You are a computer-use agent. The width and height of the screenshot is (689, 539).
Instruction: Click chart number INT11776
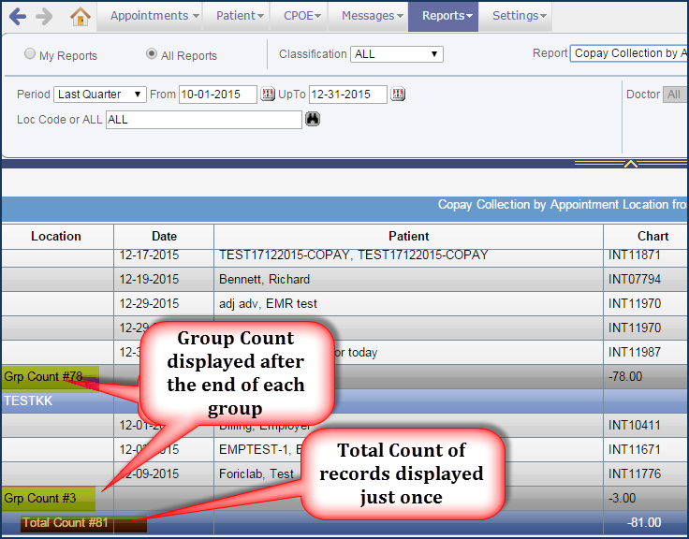pyautogui.click(x=635, y=474)
